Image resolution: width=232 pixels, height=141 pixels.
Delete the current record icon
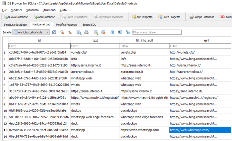pos(103,32)
